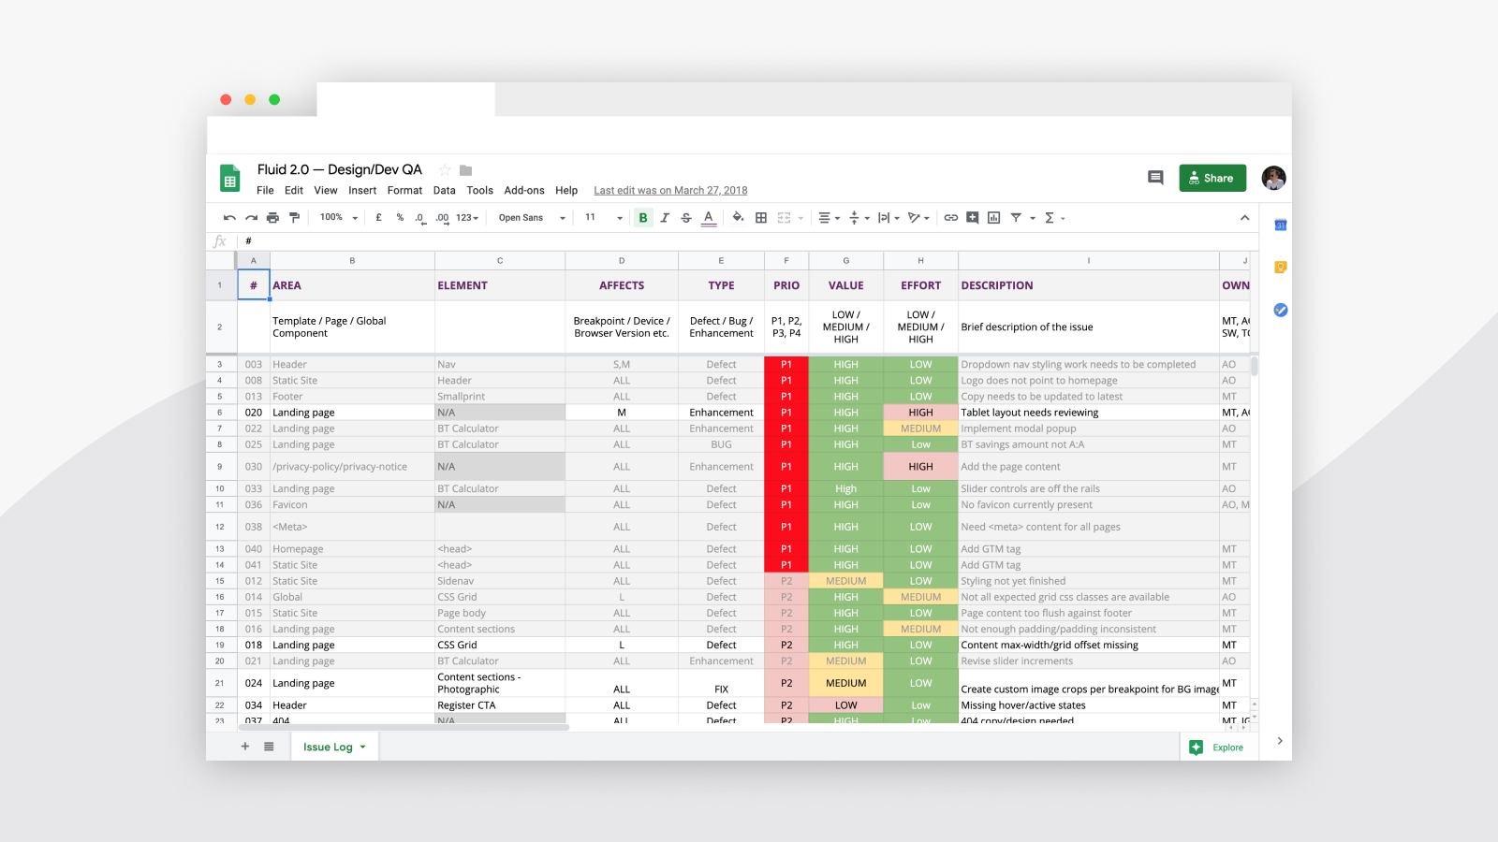Click the Filter funnel icon

(1016, 218)
